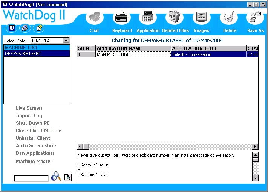268x192 pixels.
Task: Click the Images label in toolbar
Action: pos(202,30)
